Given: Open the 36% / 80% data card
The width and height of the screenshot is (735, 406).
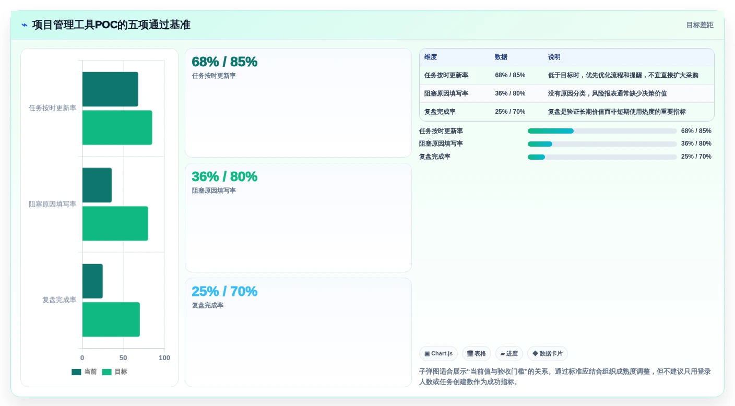Looking at the screenshot, I should (x=298, y=218).
